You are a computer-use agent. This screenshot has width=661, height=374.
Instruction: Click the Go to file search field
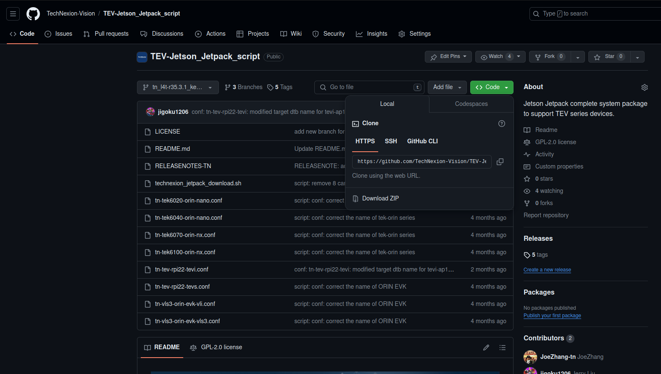(369, 87)
